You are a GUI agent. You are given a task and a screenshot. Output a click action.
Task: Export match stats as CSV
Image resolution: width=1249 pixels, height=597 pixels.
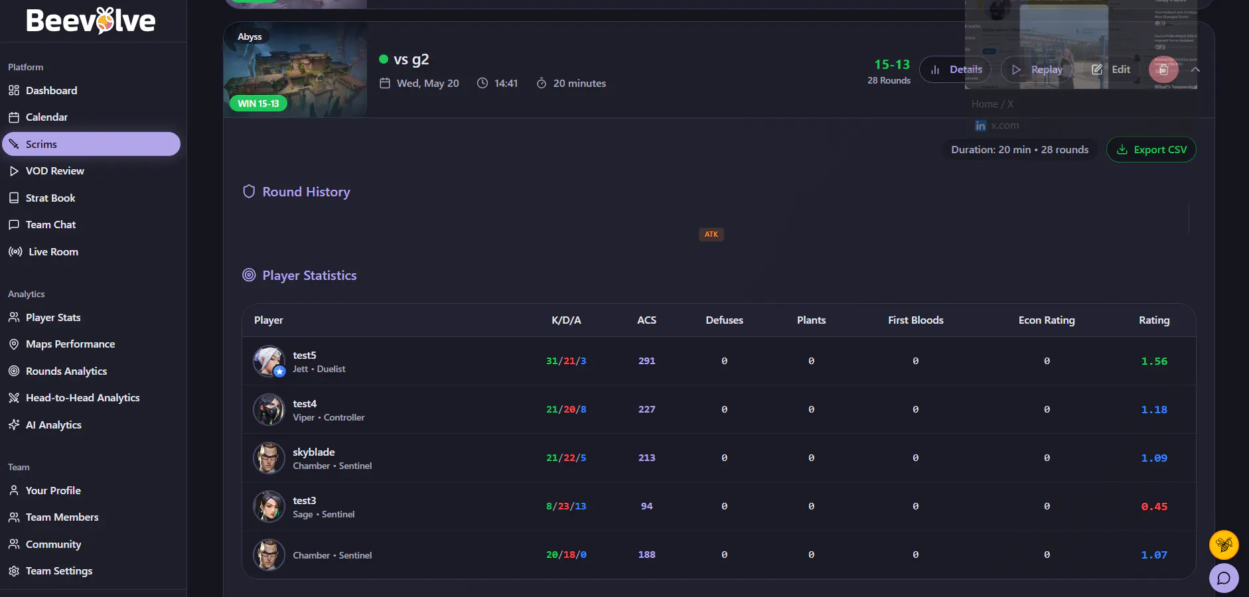[x=1151, y=149]
